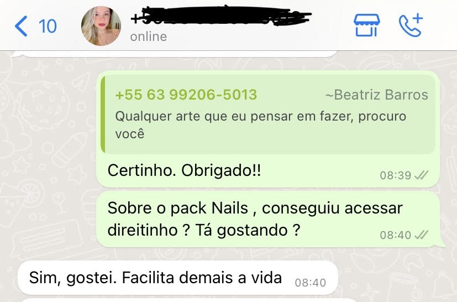The image size is (457, 302).
Task: Tap the green quote bar on reply
Action: pos(103,114)
